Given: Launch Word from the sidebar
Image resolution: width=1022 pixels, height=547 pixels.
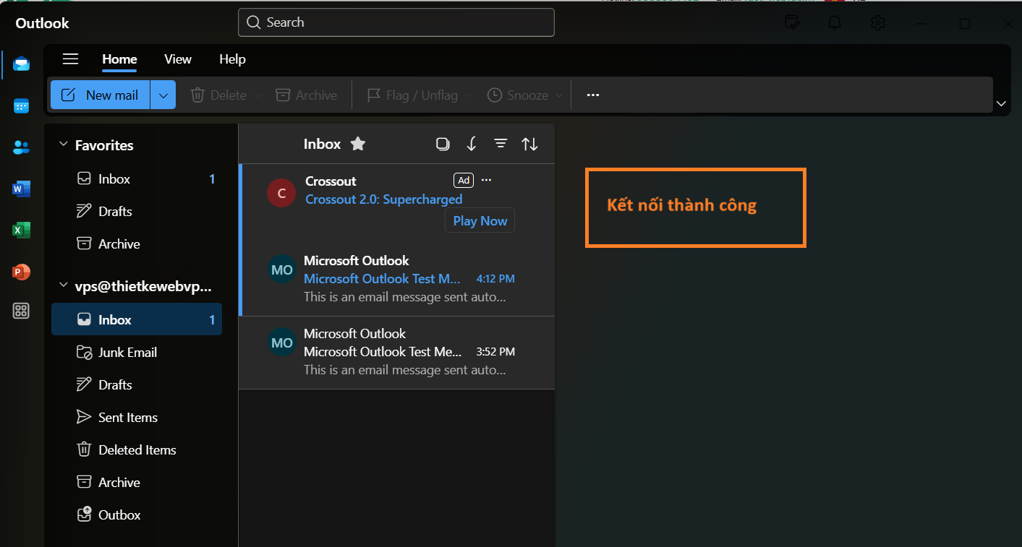Looking at the screenshot, I should click(21, 189).
